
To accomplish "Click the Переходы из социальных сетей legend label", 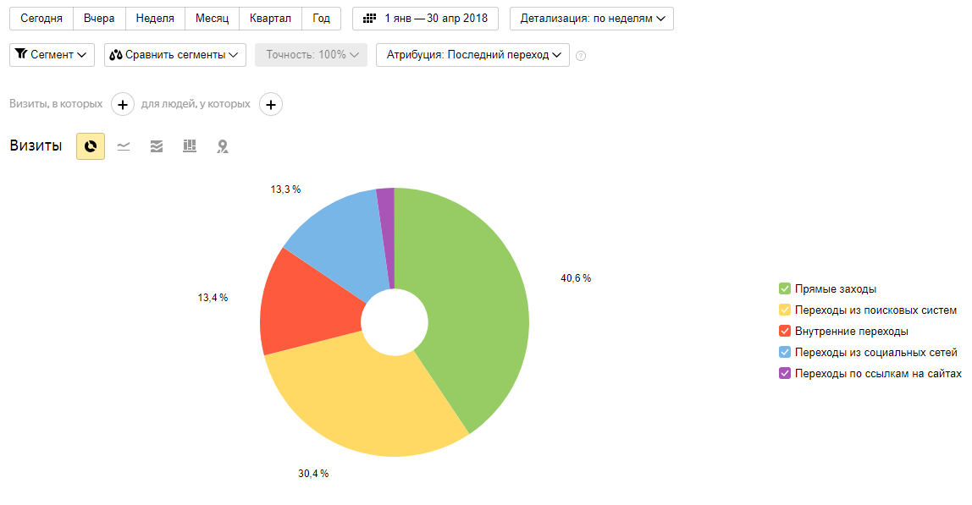I will point(876,352).
